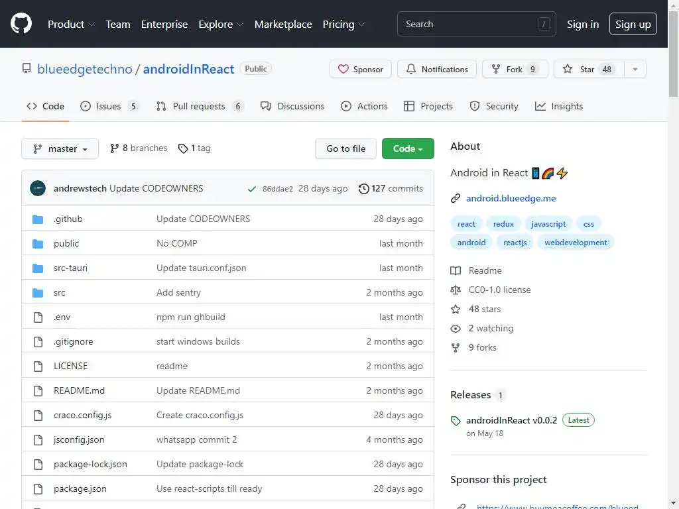View the Insights tab
This screenshot has width=679, height=509.
click(x=559, y=107)
